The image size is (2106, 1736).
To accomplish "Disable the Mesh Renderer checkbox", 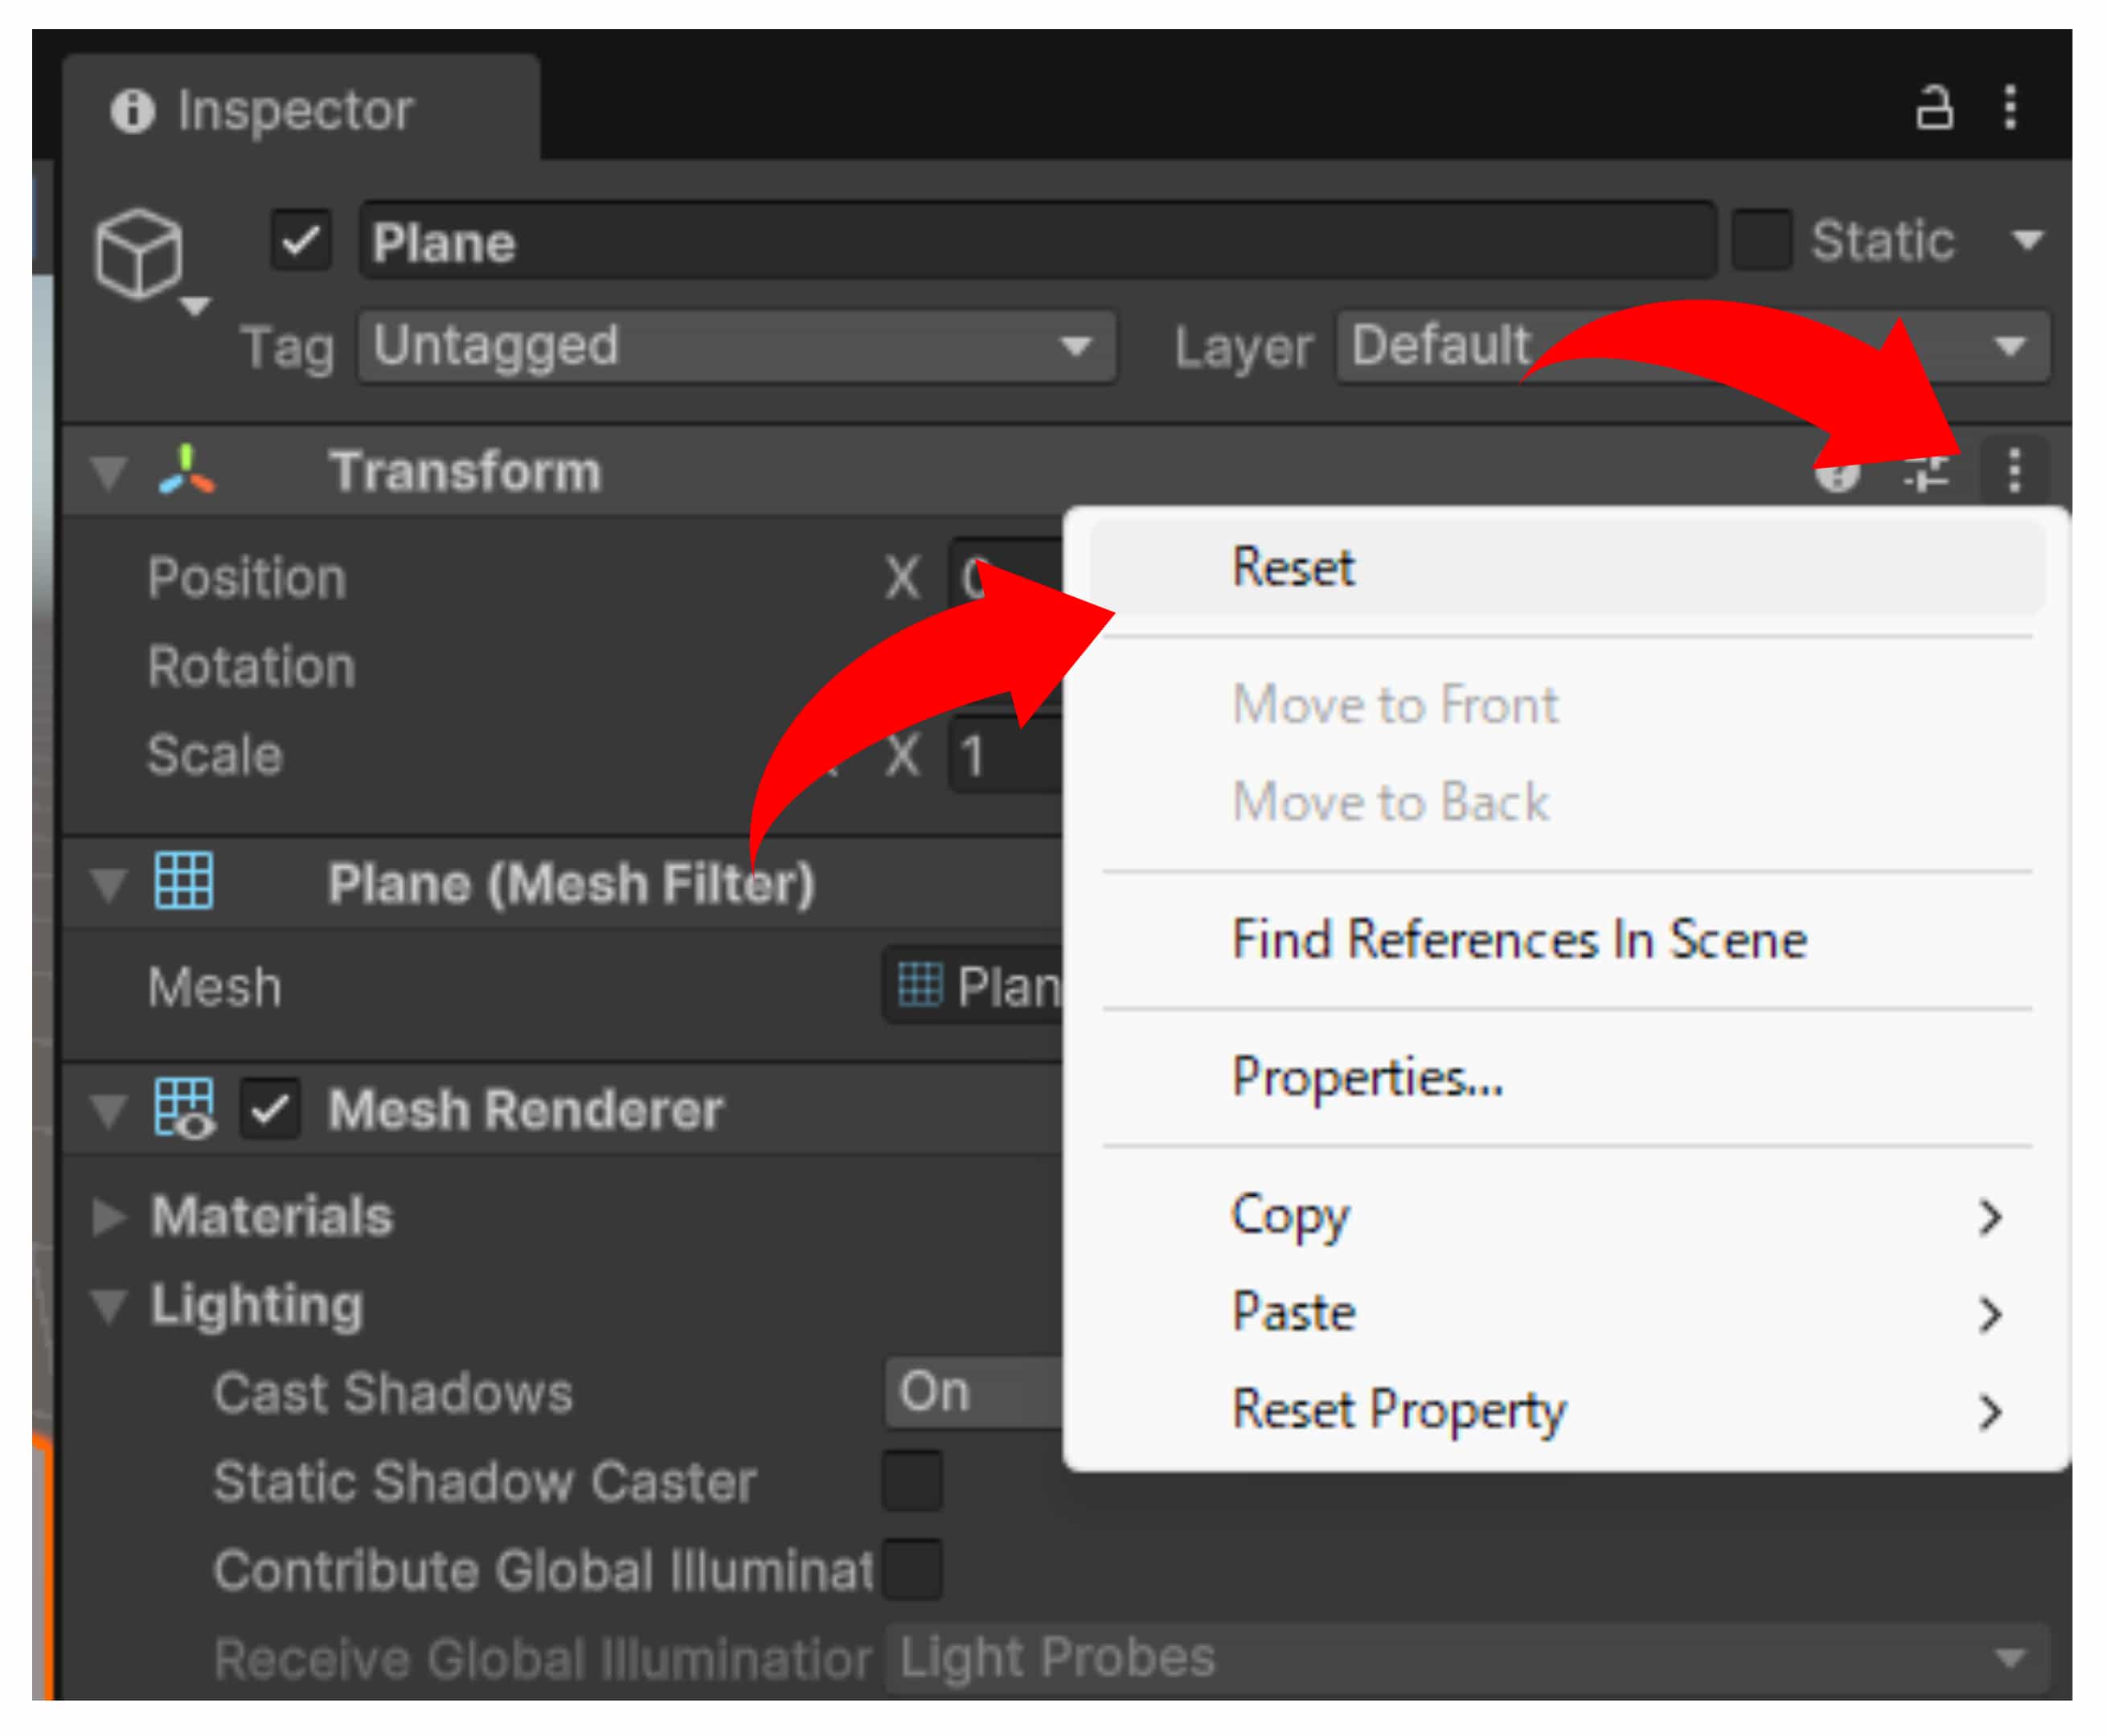I will [270, 1109].
